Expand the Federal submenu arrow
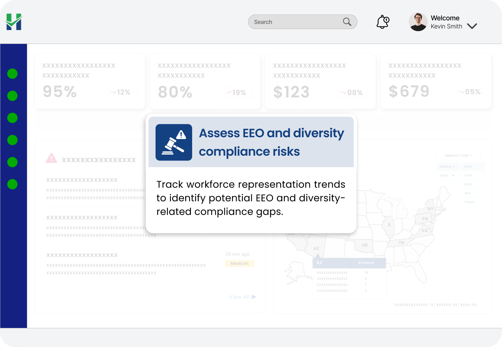 [x=448, y=167]
